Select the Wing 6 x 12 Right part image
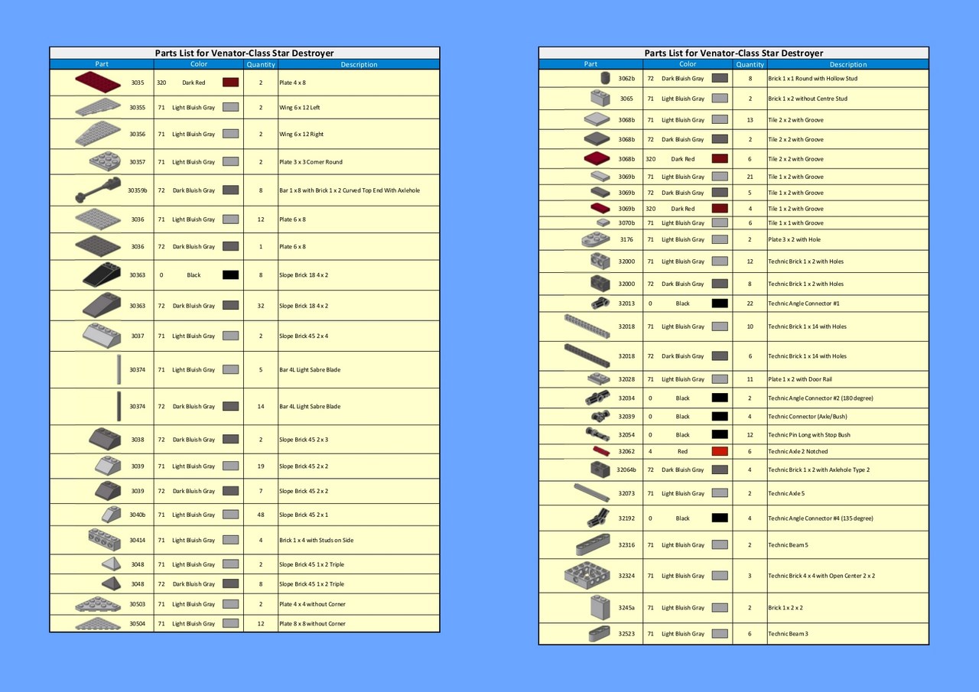Image resolution: width=979 pixels, height=692 pixels. (98, 134)
